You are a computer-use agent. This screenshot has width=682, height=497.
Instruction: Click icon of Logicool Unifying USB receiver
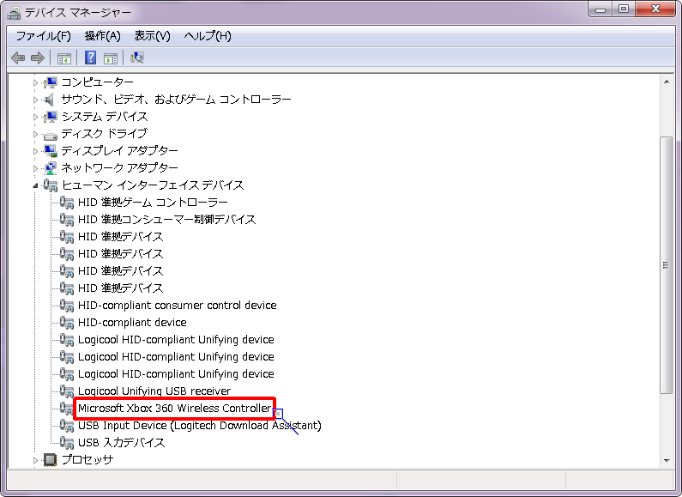67,391
